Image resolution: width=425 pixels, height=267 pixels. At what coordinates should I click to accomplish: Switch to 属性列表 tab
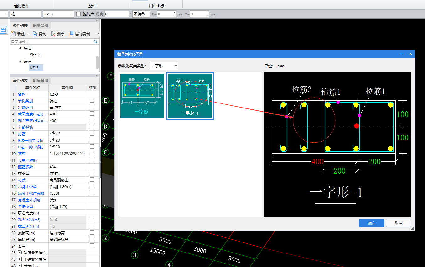pos(20,81)
